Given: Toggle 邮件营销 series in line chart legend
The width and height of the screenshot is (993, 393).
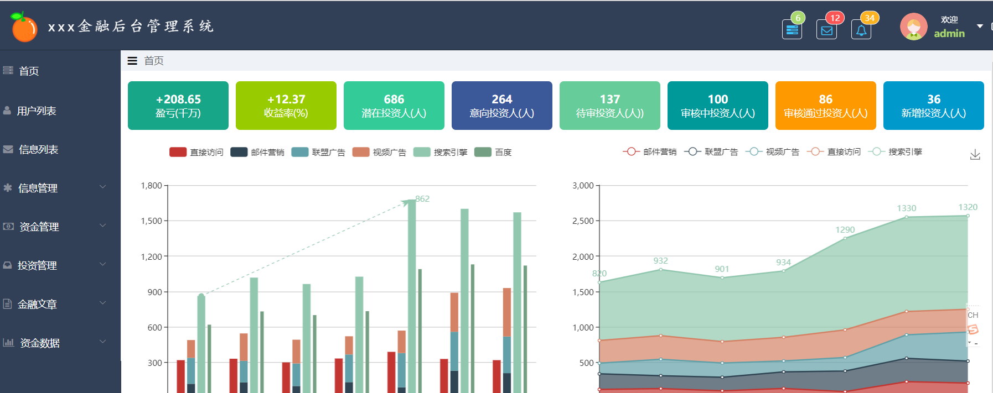Looking at the screenshot, I should (650, 151).
